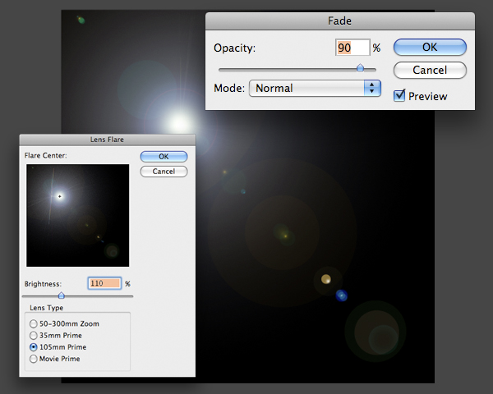Screen dimensions: 493x394
Task: Confirm the Lens Flare dialog with OK
Action: point(164,156)
